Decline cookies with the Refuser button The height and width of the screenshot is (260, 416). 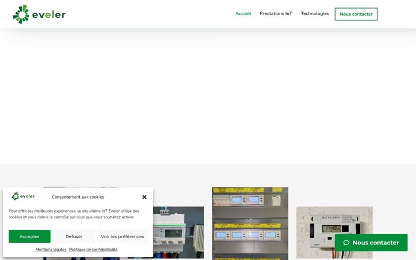tap(74, 236)
